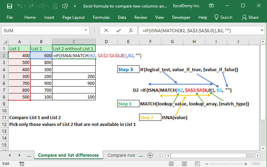Expand the Name Box dropdown arrow
267x167 pixels.
click(x=86, y=30)
